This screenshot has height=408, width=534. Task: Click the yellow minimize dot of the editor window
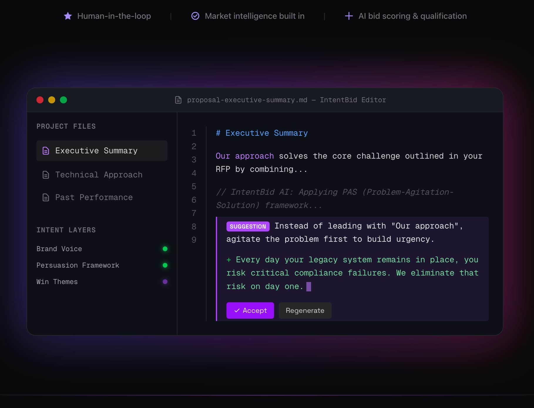pos(52,100)
